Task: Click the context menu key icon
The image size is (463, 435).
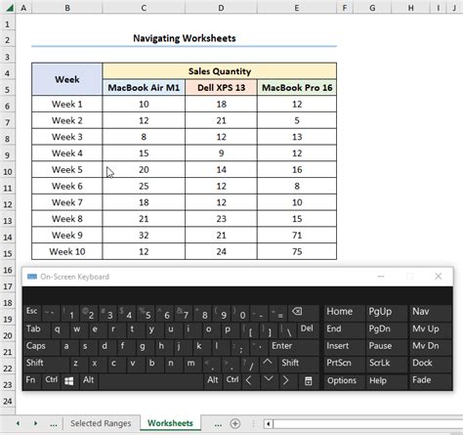Action: coord(308,381)
